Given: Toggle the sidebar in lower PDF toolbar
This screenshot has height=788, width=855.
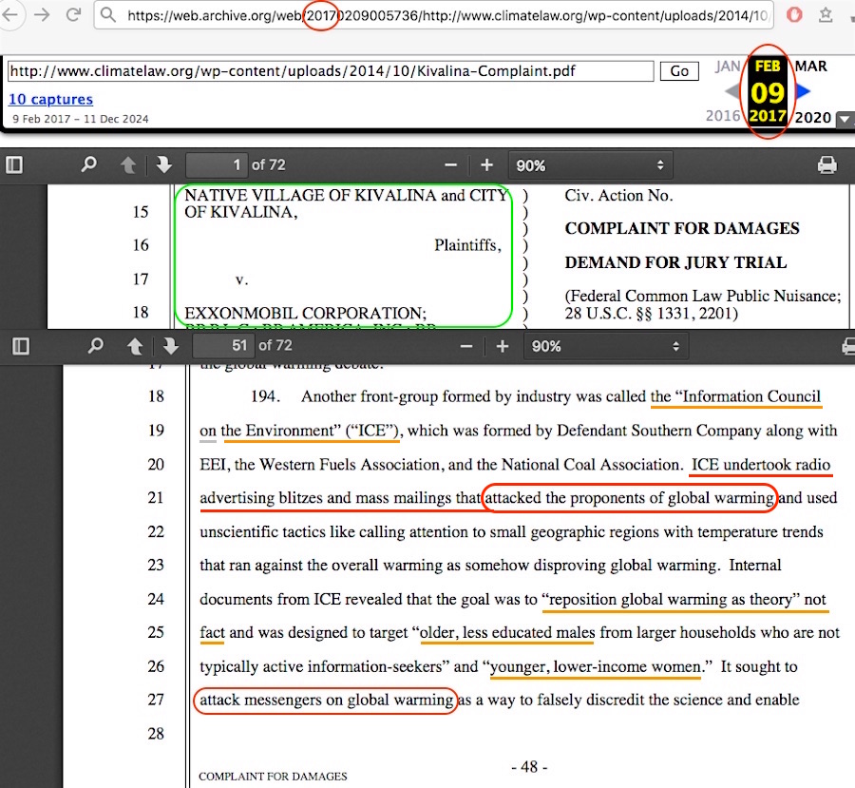Looking at the screenshot, I should [x=20, y=346].
